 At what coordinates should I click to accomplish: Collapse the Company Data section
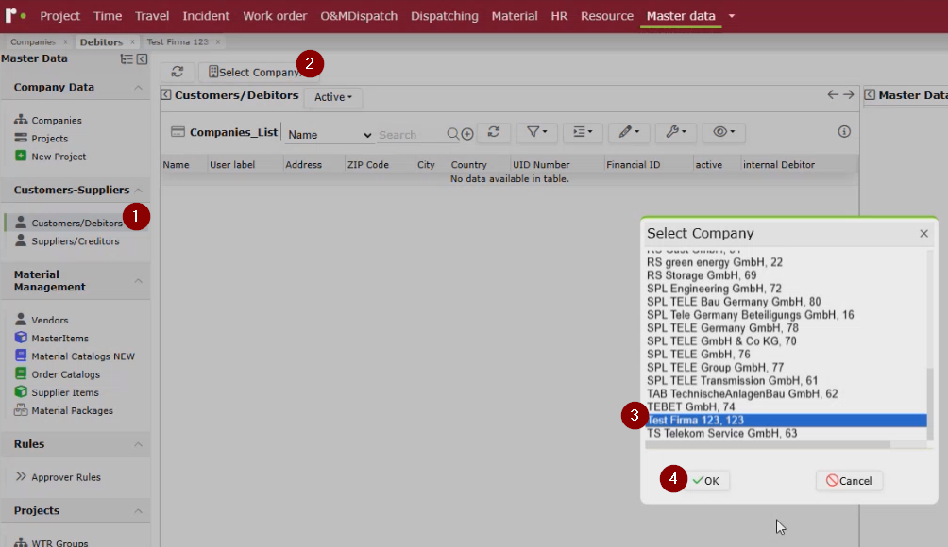pyautogui.click(x=139, y=88)
